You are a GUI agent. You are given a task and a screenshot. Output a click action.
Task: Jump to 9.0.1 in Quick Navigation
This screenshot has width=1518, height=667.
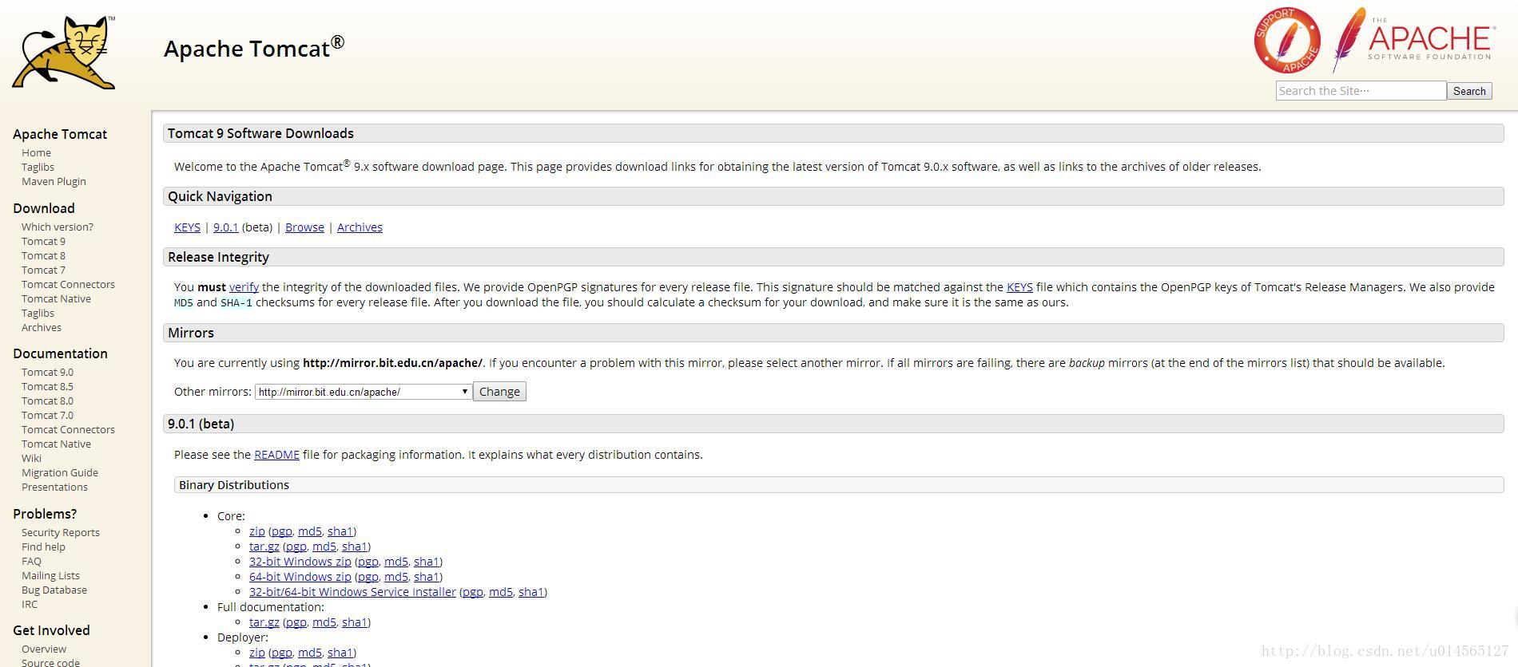point(225,227)
